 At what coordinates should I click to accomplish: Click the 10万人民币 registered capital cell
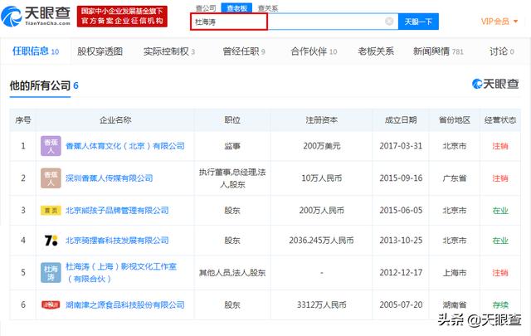click(322, 178)
